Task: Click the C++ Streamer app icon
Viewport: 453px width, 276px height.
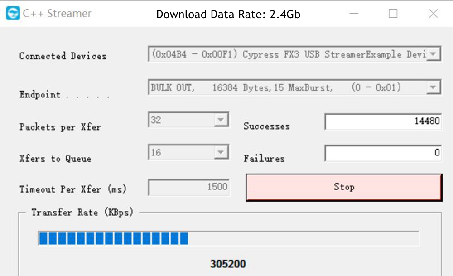Action: [13, 14]
